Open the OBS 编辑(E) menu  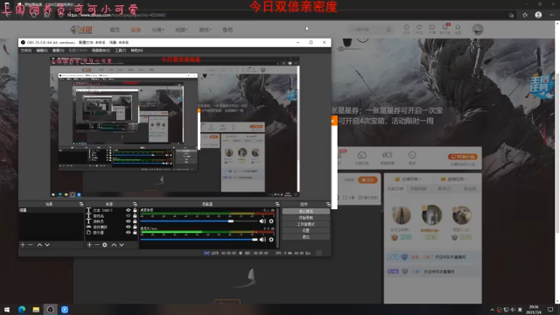(x=42, y=51)
